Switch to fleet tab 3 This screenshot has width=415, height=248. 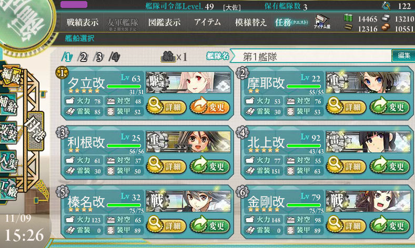click(x=99, y=57)
